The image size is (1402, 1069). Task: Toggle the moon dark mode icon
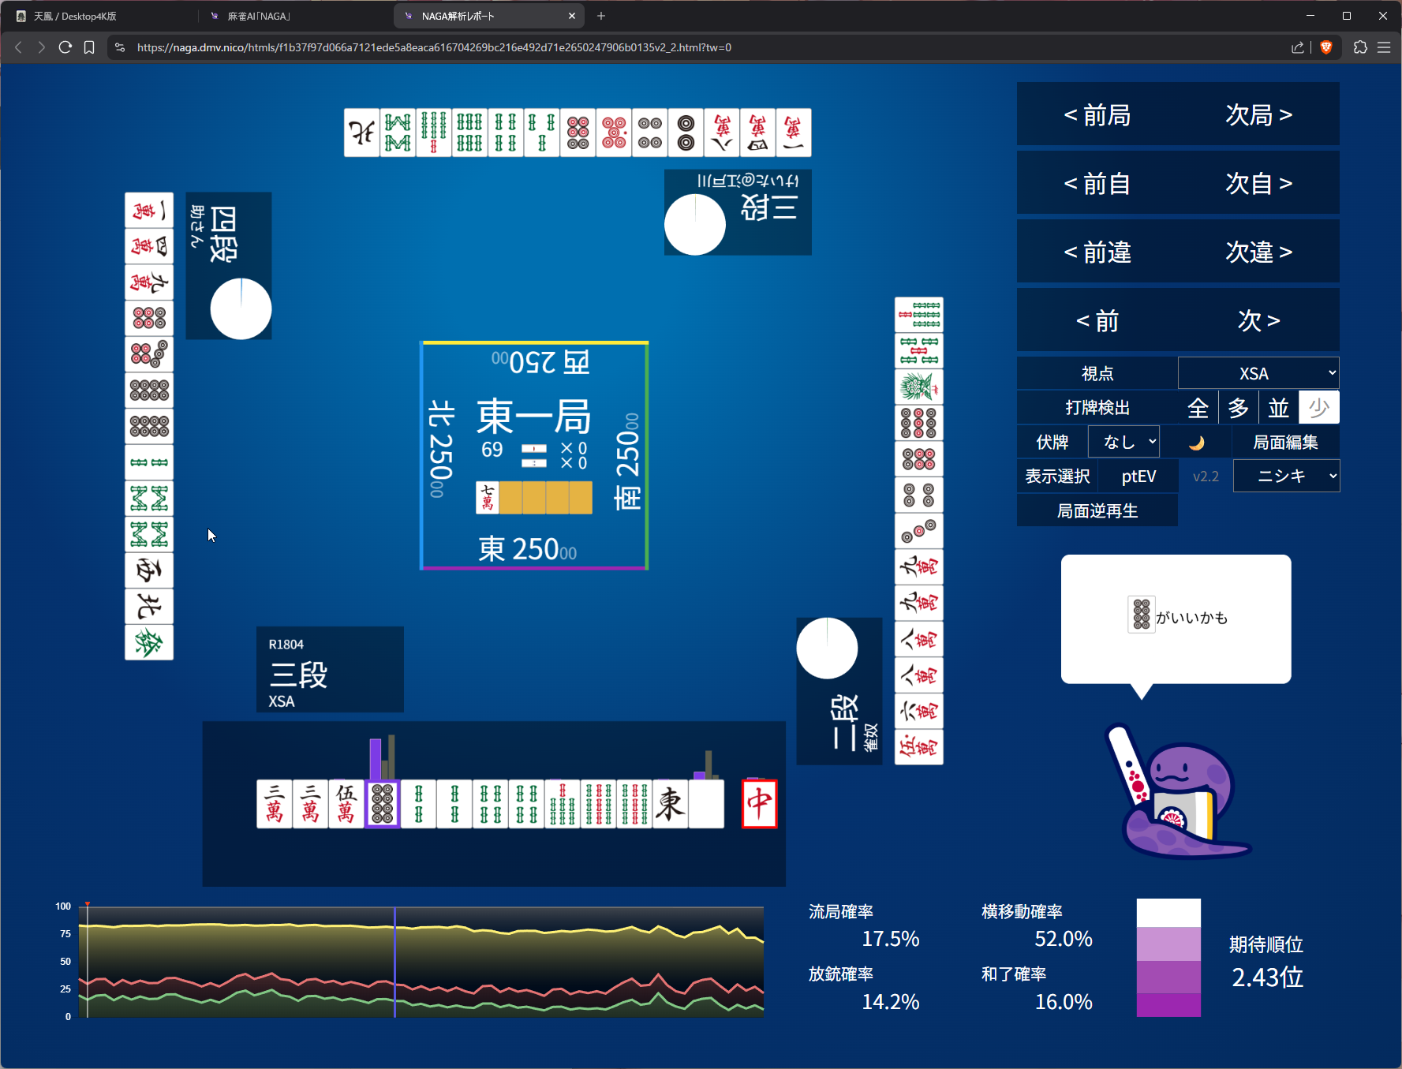click(x=1196, y=443)
